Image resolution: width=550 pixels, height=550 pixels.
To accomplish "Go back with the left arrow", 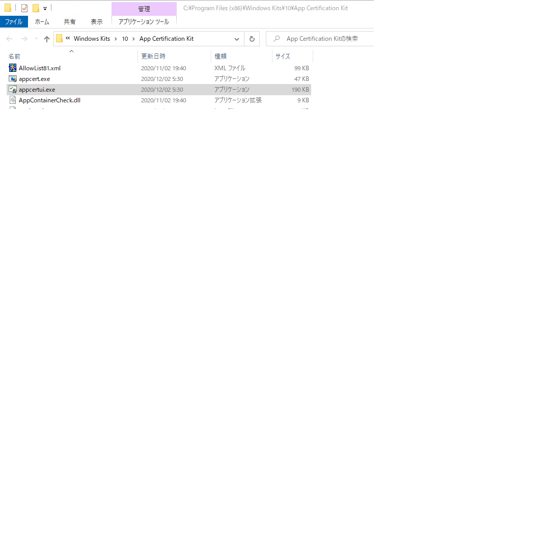I will (x=10, y=39).
